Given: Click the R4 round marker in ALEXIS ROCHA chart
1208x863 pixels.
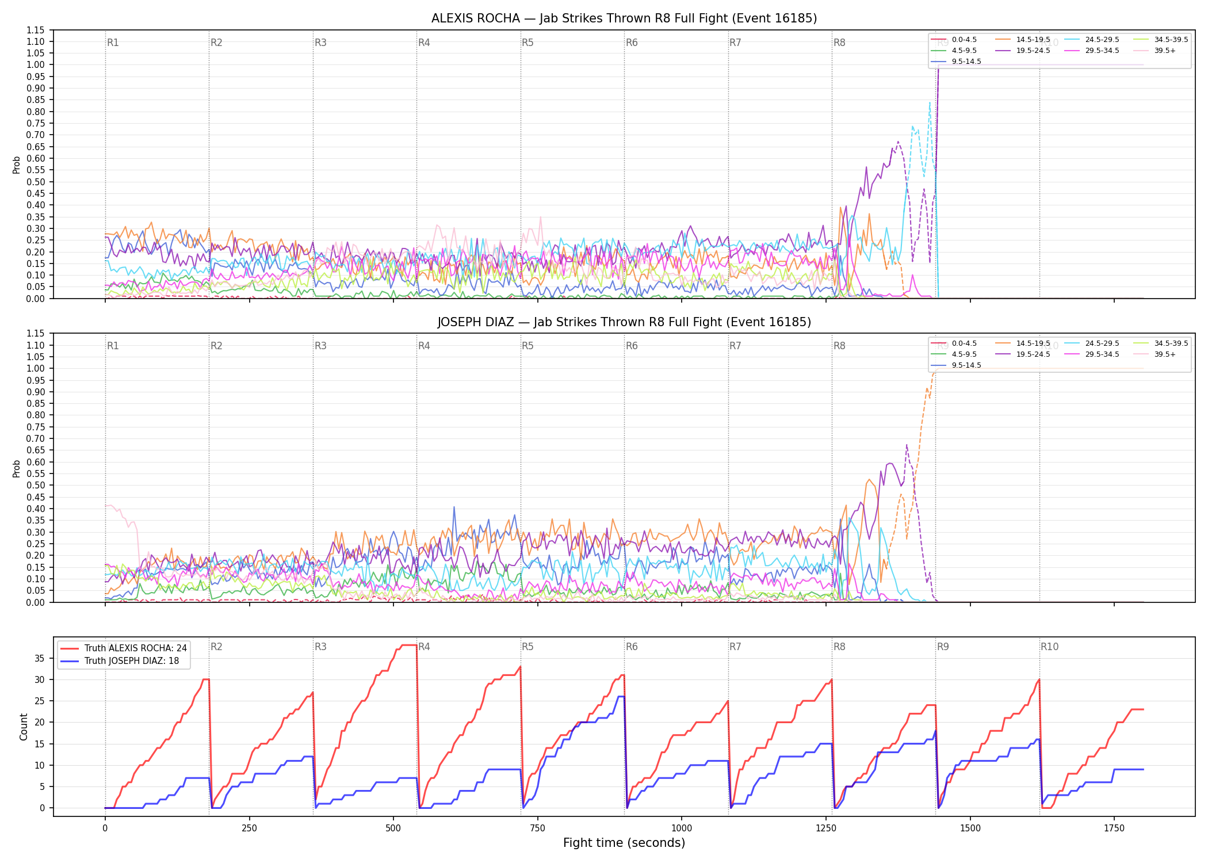Looking at the screenshot, I should [424, 43].
